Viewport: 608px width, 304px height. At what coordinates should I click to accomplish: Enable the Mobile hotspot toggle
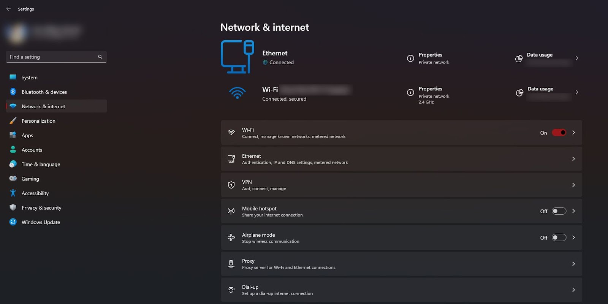pos(559,211)
